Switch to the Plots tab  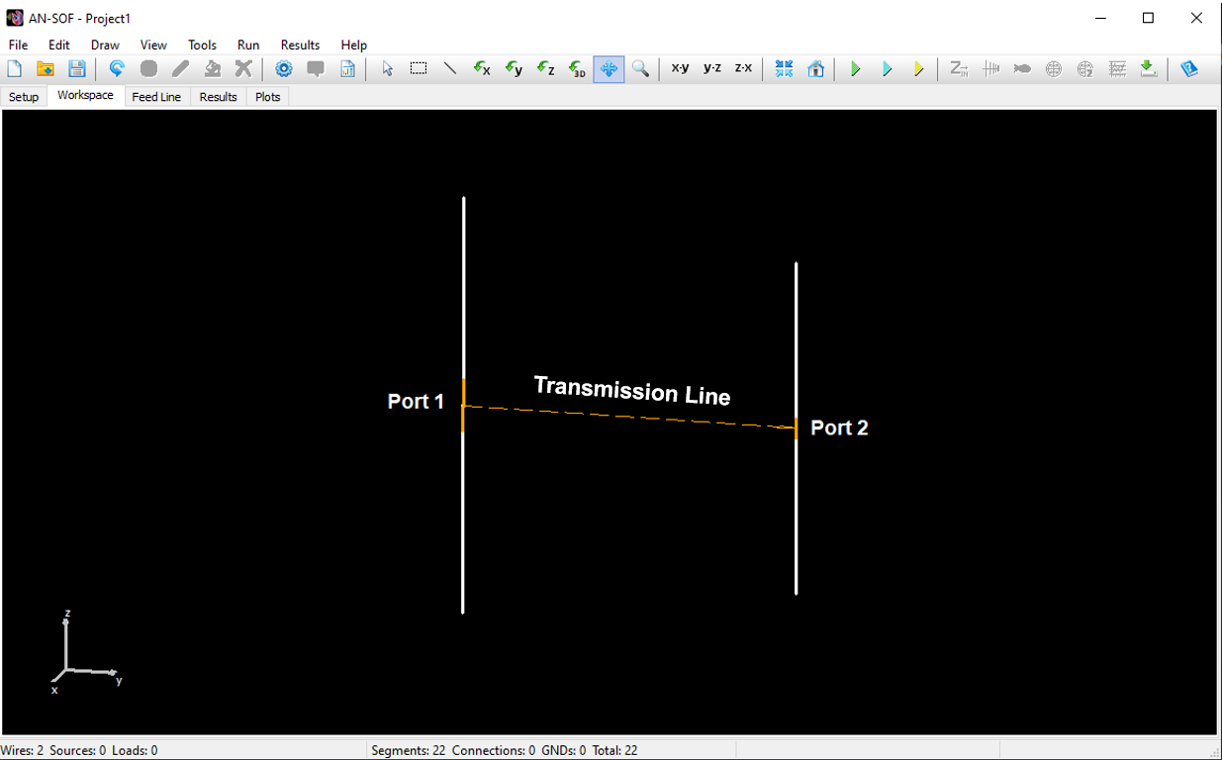[267, 96]
